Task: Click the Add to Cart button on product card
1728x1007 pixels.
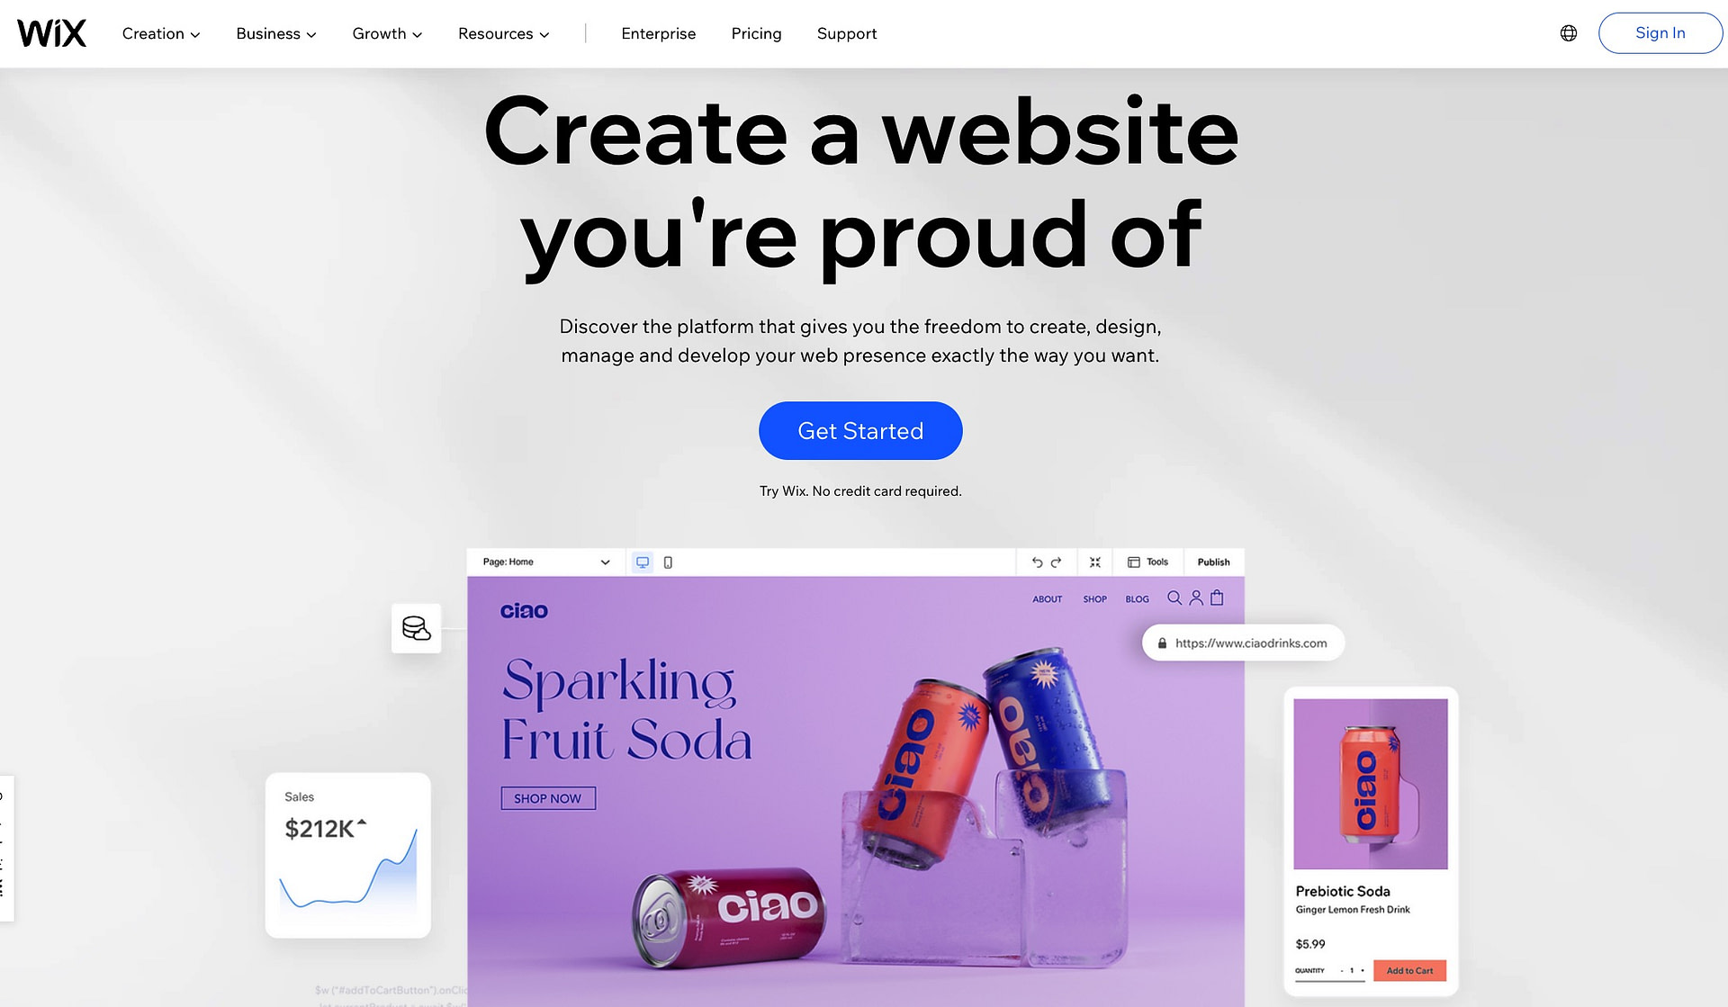Action: [x=1409, y=970]
